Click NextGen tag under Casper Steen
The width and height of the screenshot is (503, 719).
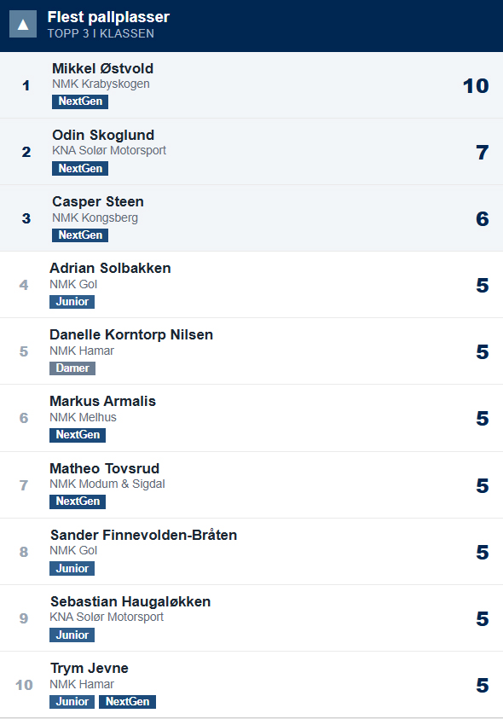click(x=80, y=235)
